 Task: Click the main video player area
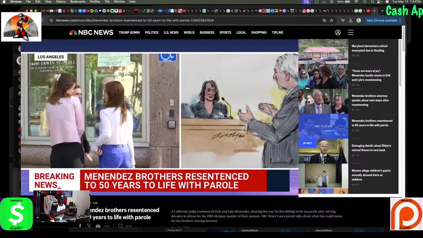160,117
